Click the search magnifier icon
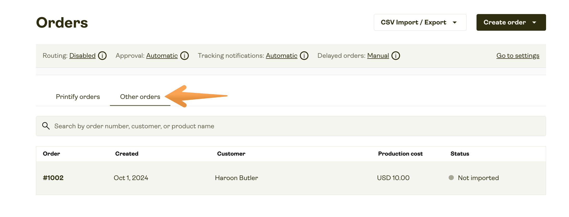This screenshot has height=217, width=569. coord(46,126)
